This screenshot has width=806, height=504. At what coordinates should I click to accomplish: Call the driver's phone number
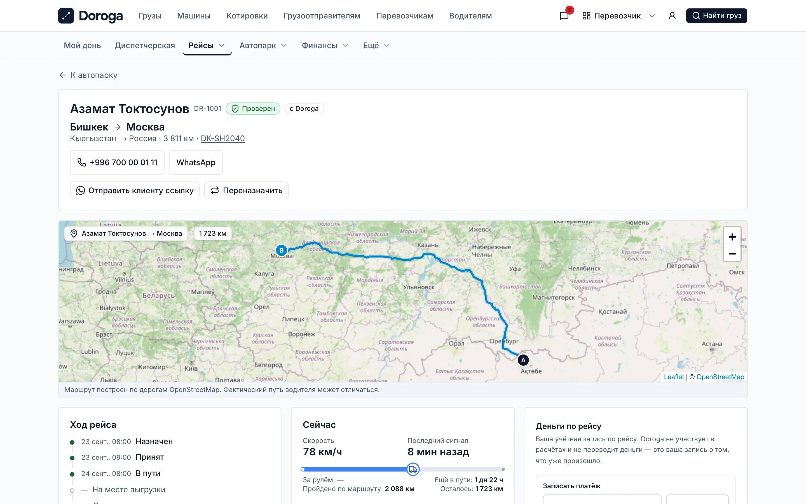[x=117, y=162]
